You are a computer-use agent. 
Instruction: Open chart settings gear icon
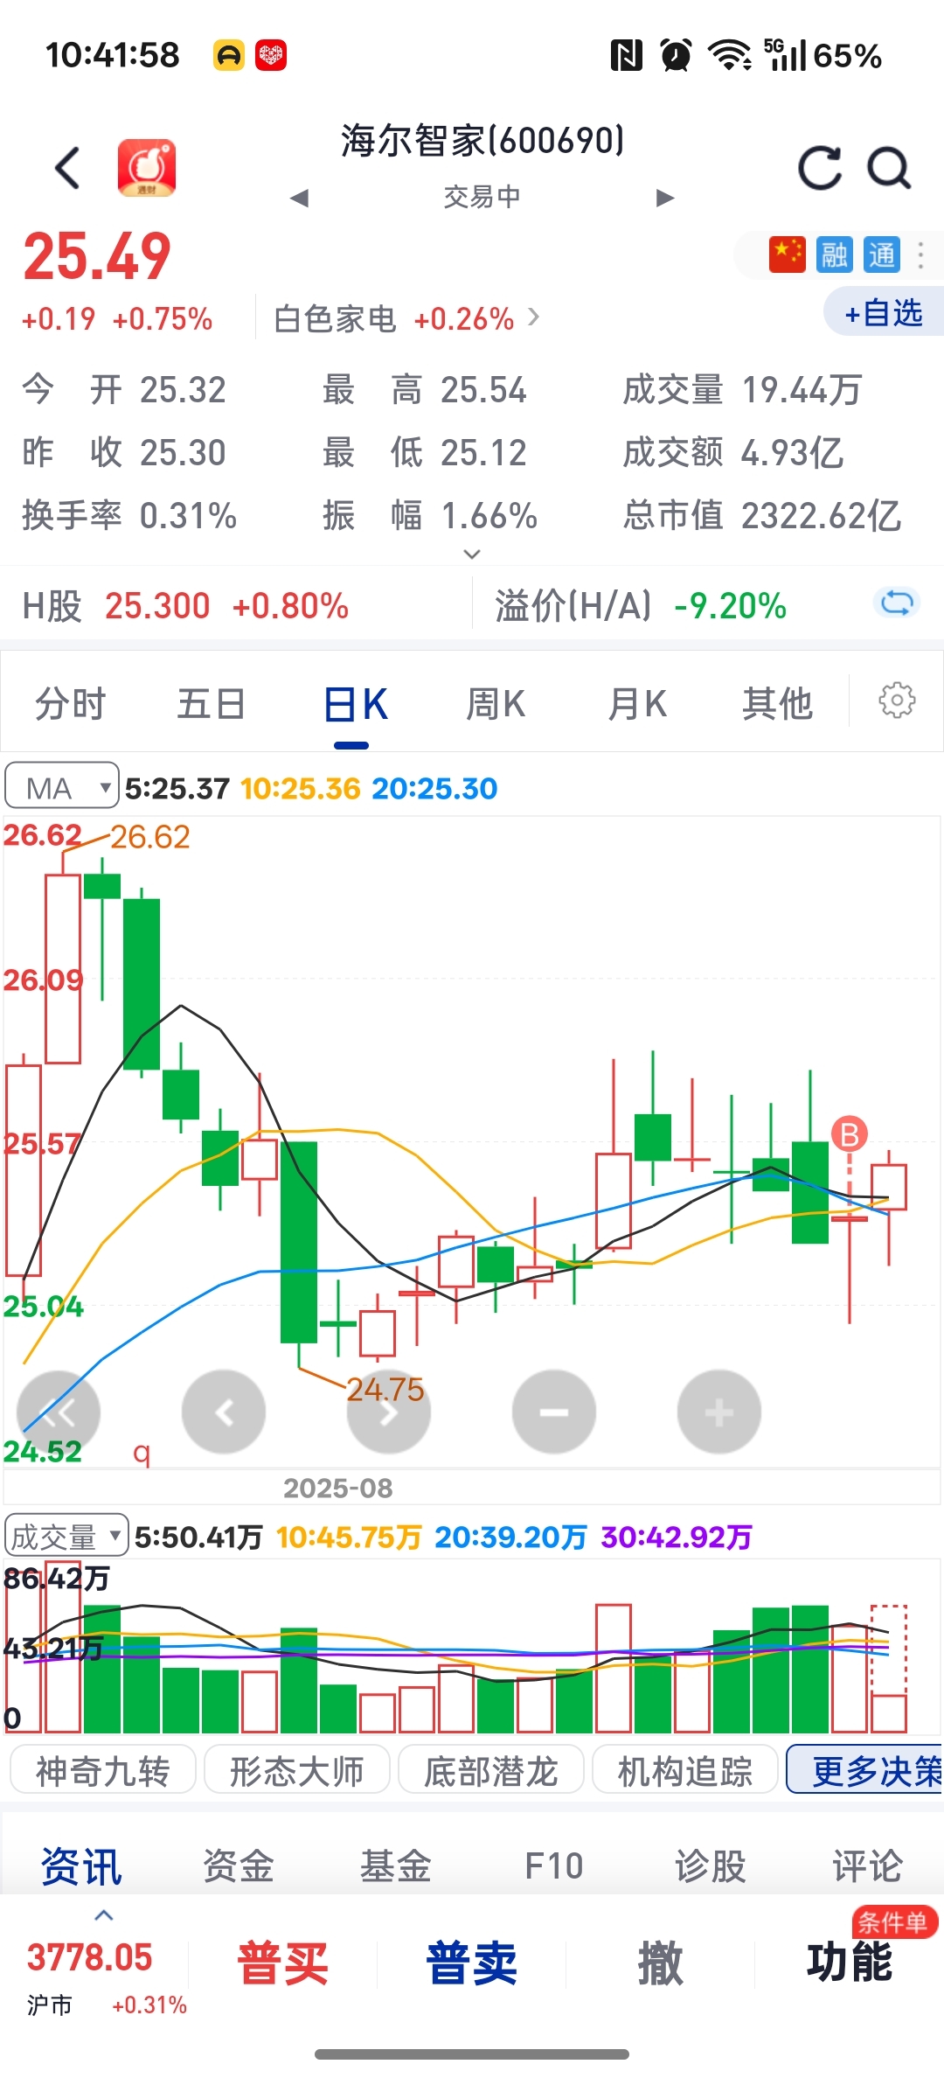[x=897, y=701]
